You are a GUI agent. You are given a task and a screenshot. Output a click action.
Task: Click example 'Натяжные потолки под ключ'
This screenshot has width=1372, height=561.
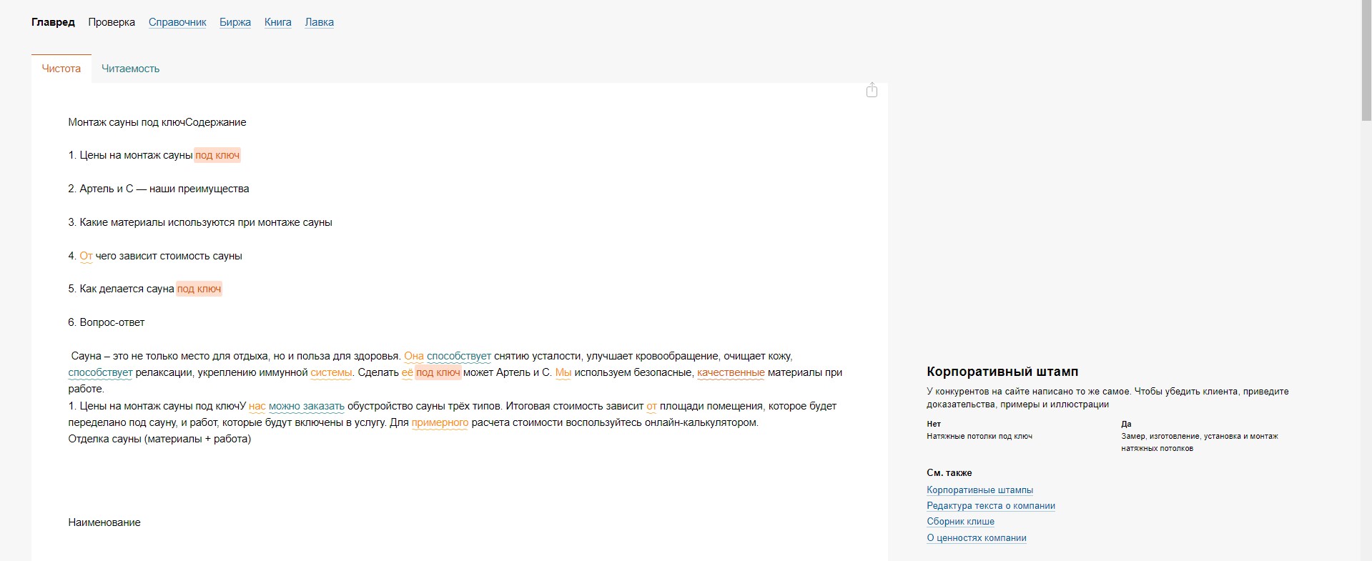pos(979,436)
